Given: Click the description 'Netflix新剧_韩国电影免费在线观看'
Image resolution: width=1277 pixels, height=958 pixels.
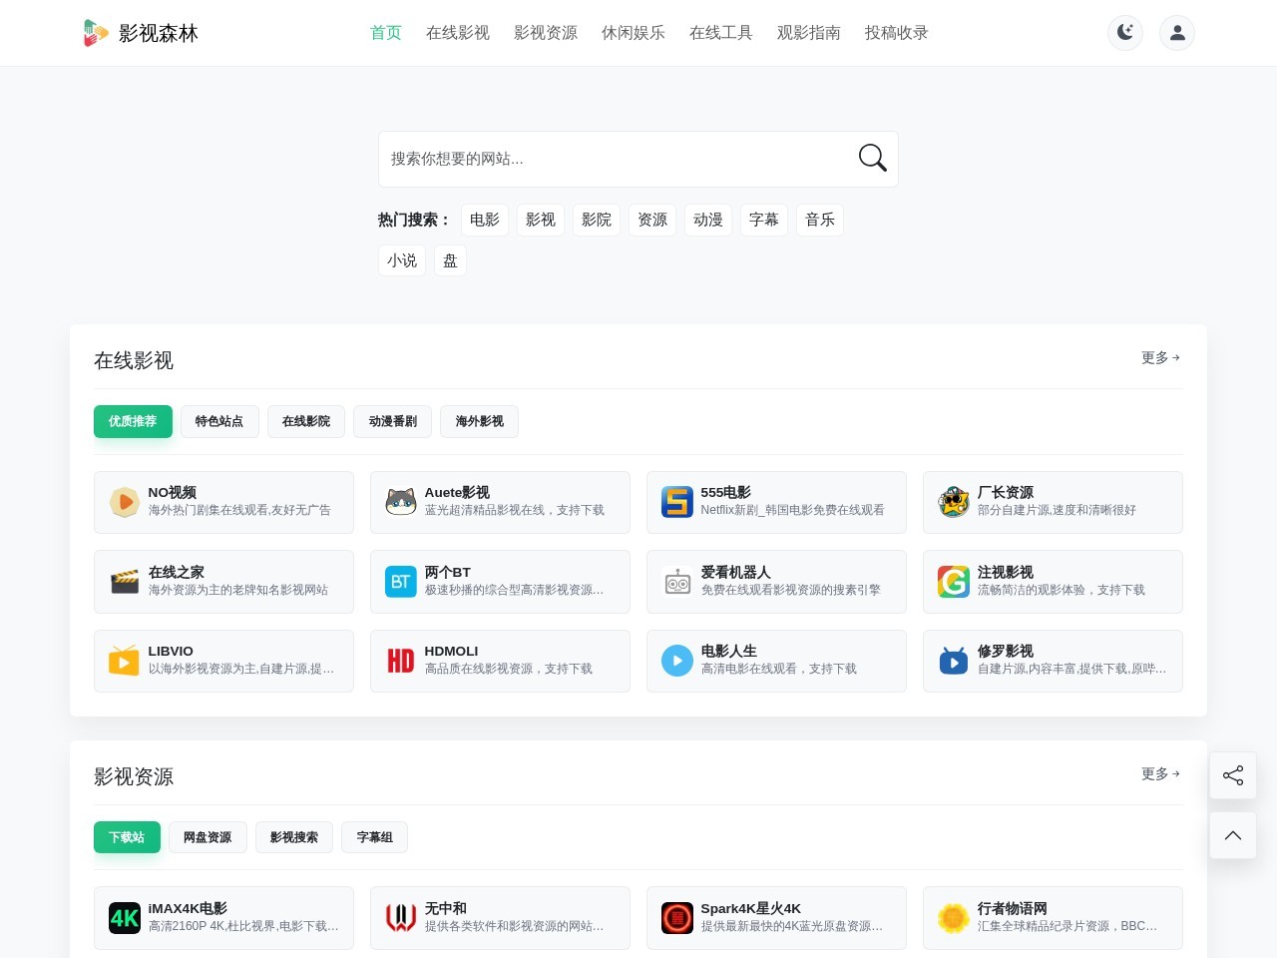Looking at the screenshot, I should click(x=793, y=510).
